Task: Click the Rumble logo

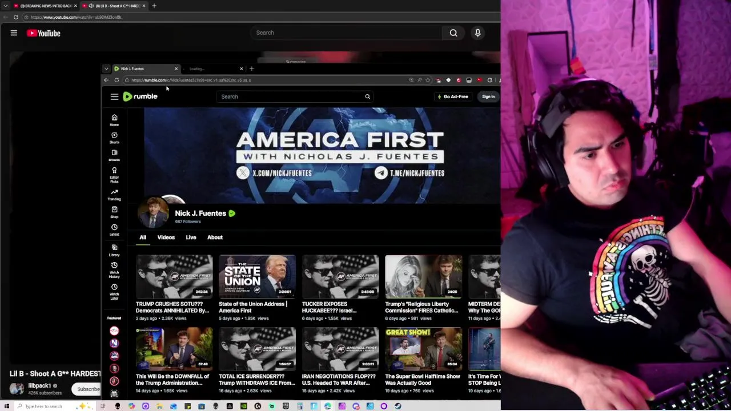Action: pyautogui.click(x=140, y=96)
